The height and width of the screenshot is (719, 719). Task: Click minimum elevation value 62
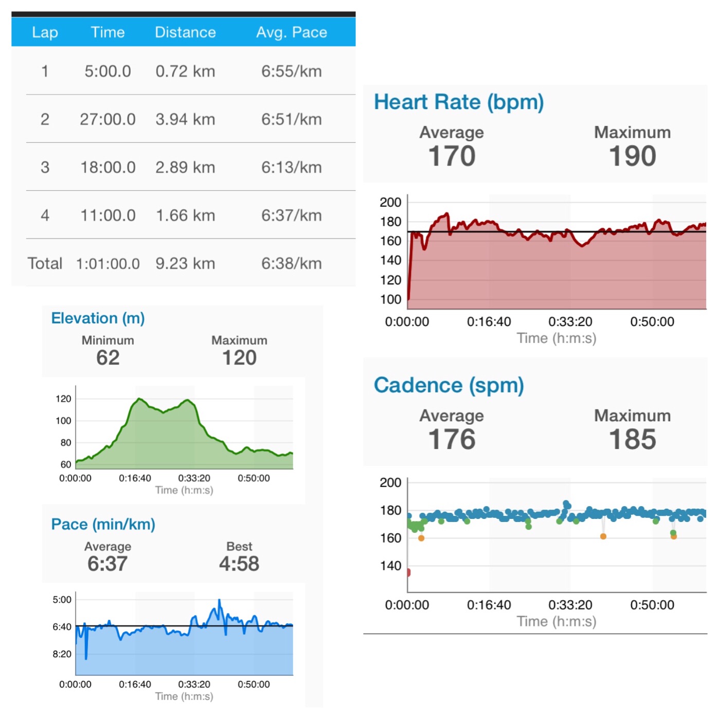107,357
